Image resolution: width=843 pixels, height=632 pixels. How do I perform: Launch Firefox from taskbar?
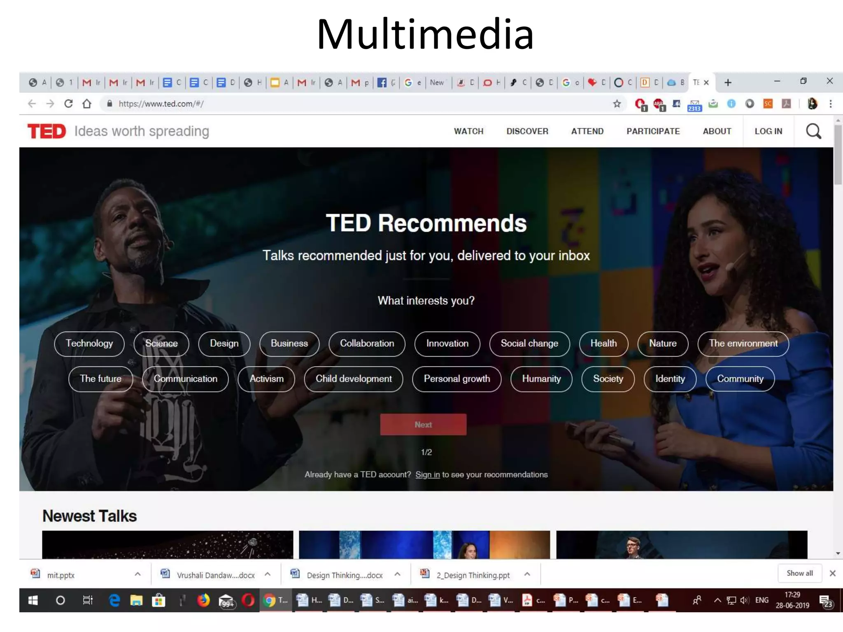point(203,600)
